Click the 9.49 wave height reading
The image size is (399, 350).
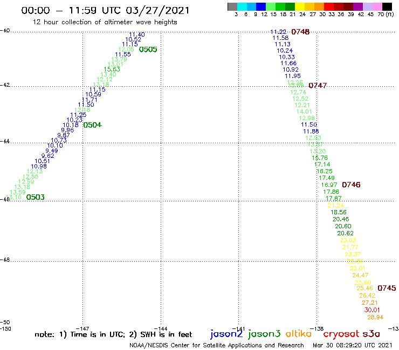[x=52, y=150]
